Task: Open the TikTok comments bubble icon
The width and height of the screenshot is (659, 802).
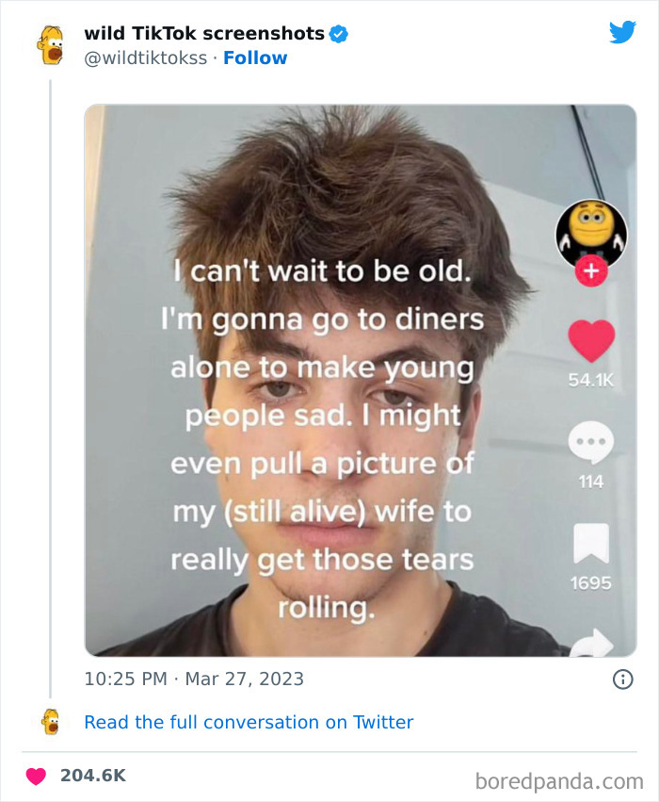Action: pos(591,442)
